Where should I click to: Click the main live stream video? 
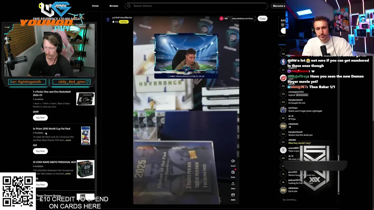point(186,110)
